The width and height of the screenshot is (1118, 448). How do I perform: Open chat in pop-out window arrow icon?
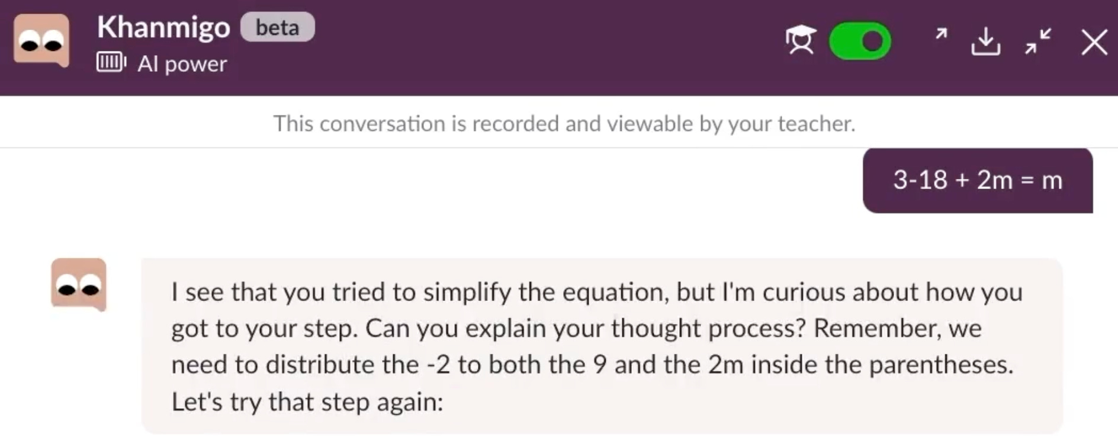click(941, 34)
